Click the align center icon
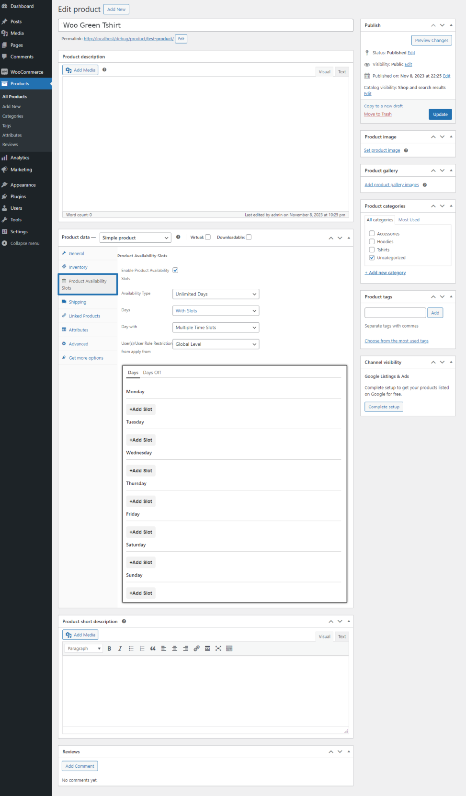Viewport: 466px width, 796px height. click(175, 648)
